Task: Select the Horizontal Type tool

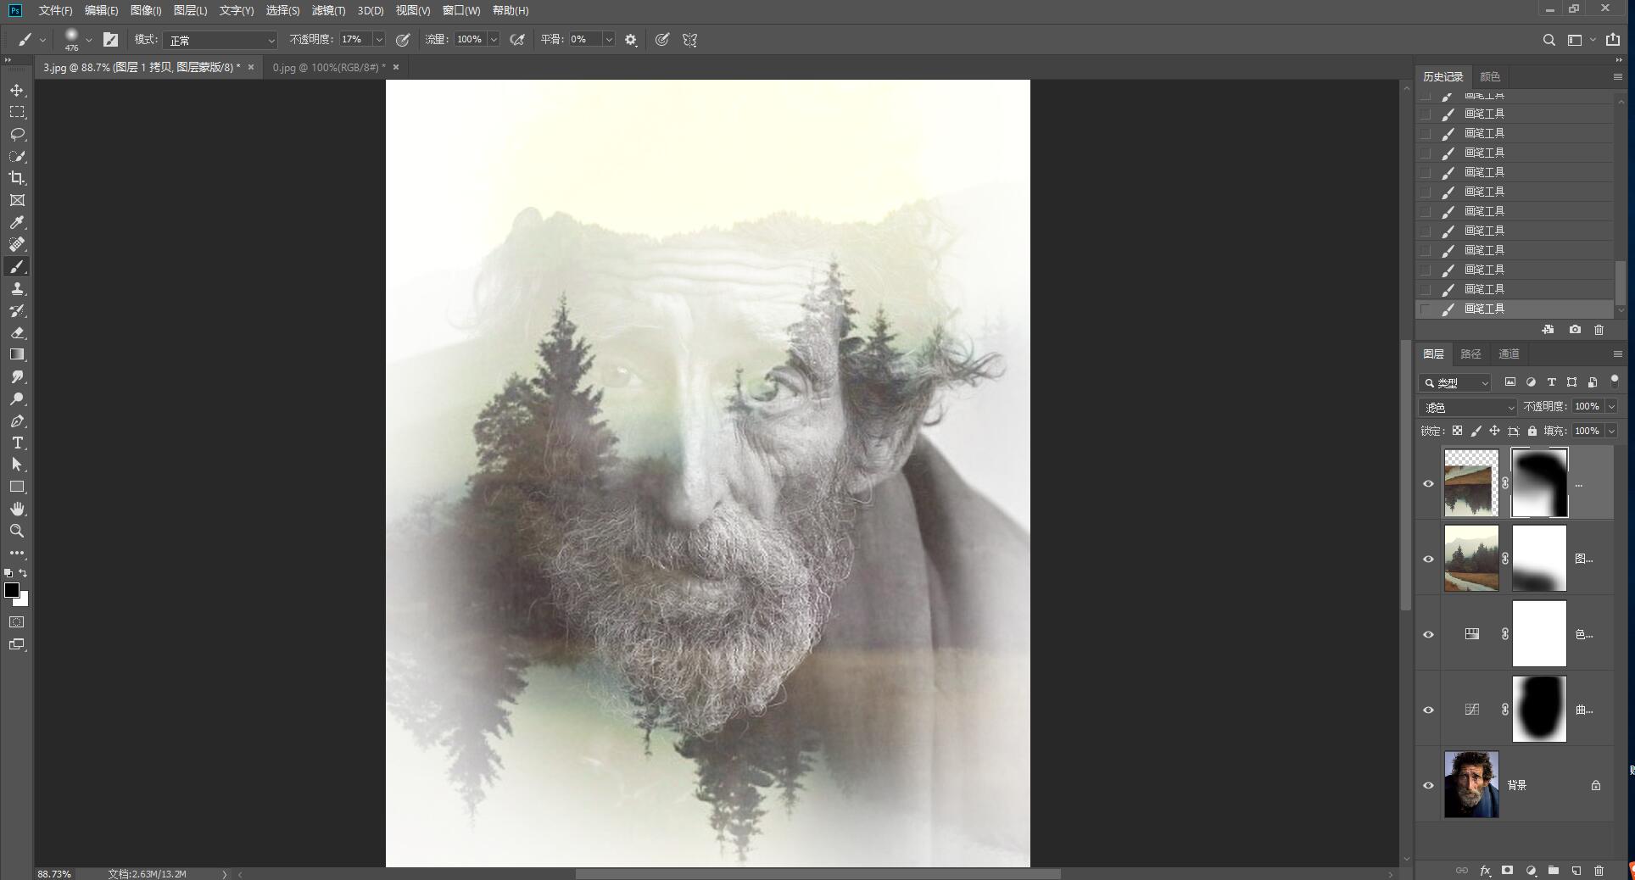Action: [17, 443]
